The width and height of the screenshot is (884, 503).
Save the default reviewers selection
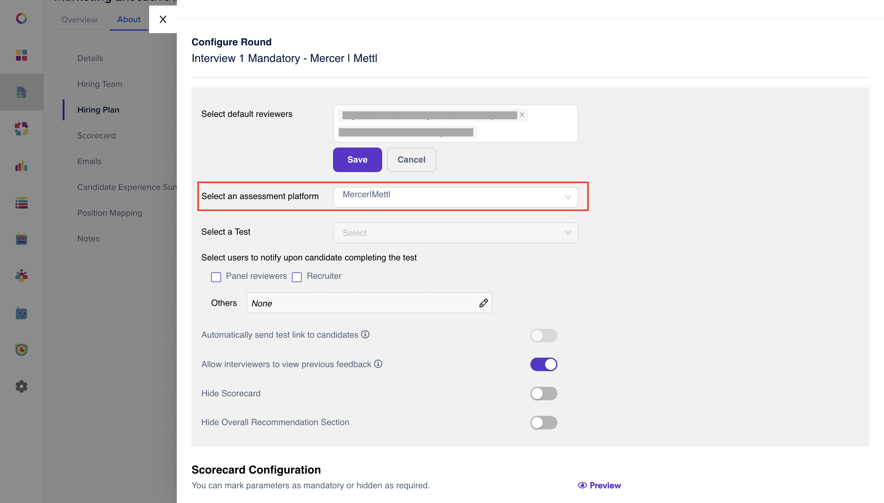(357, 159)
